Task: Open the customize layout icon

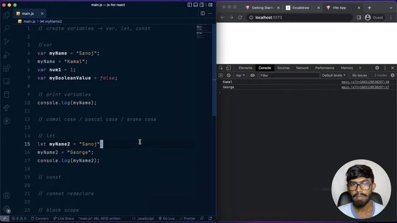Action: 210,5
